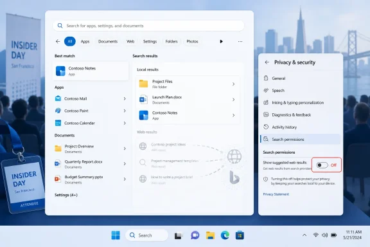The height and width of the screenshot is (247, 370).
Task: Click the Speech icon in Privacy panel
Action: tap(266, 90)
